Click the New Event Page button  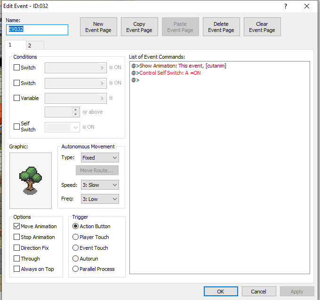pos(98,27)
